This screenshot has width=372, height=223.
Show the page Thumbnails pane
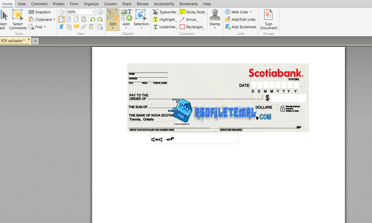click(69, 27)
